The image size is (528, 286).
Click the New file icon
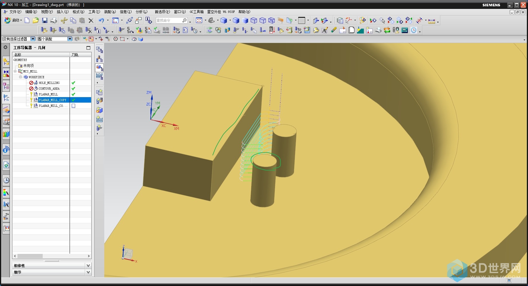[x=27, y=20]
